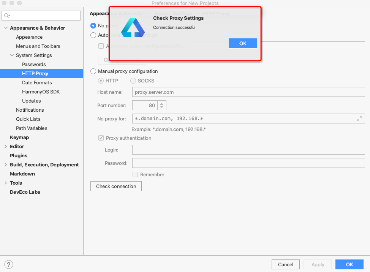
Task: Click the help question mark icon
Action: click(9, 264)
